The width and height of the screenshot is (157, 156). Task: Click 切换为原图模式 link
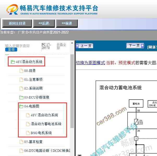(x=90, y=63)
